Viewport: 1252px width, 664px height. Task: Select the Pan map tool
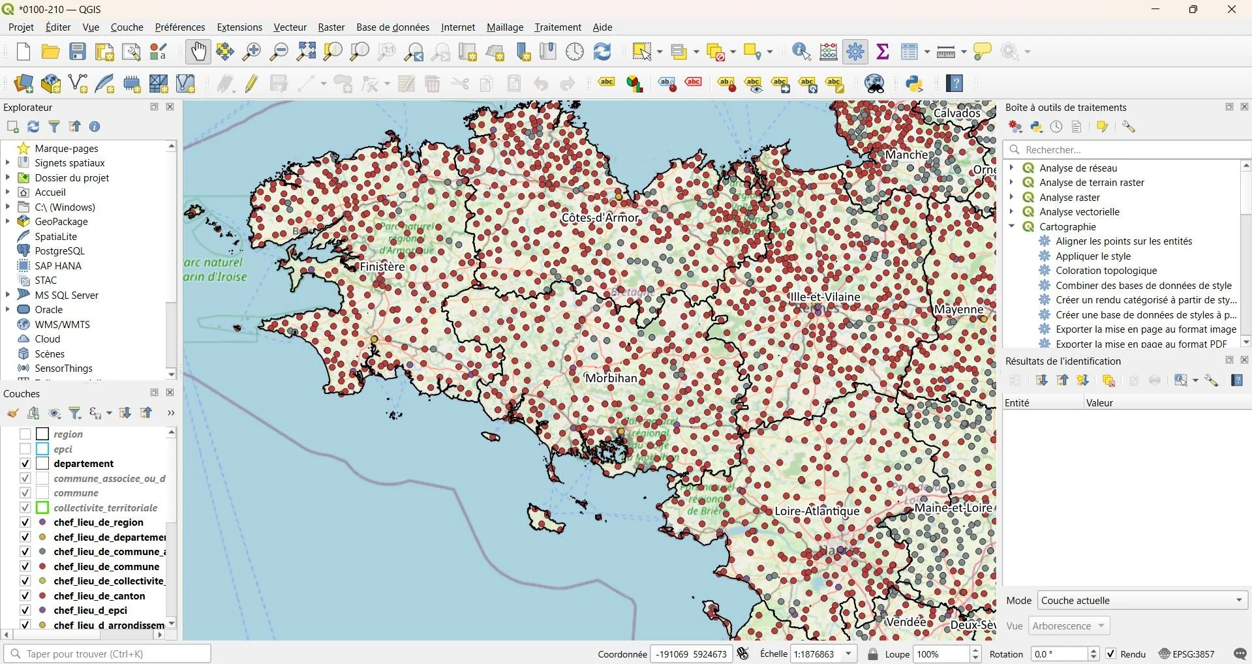click(198, 52)
